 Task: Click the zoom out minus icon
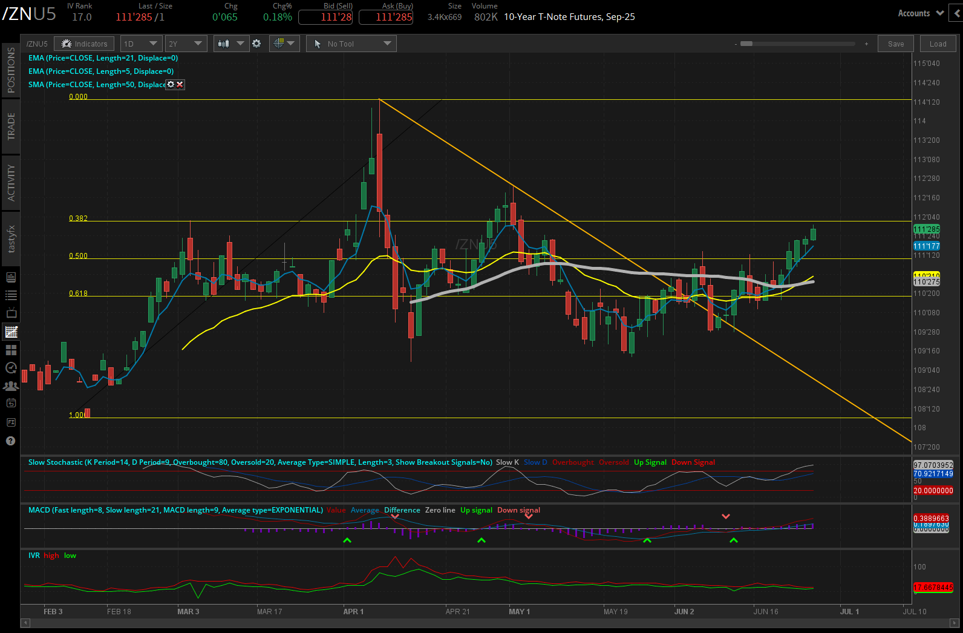coord(736,44)
